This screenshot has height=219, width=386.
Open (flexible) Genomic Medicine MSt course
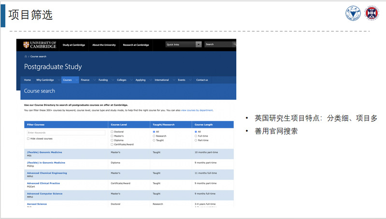click(44, 152)
